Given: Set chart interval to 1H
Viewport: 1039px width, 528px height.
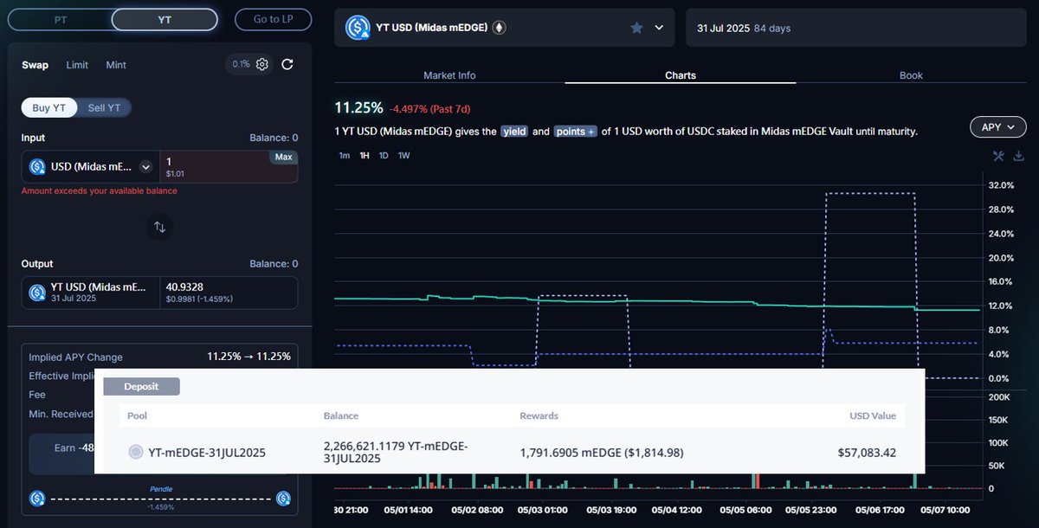Looking at the screenshot, I should pos(365,156).
